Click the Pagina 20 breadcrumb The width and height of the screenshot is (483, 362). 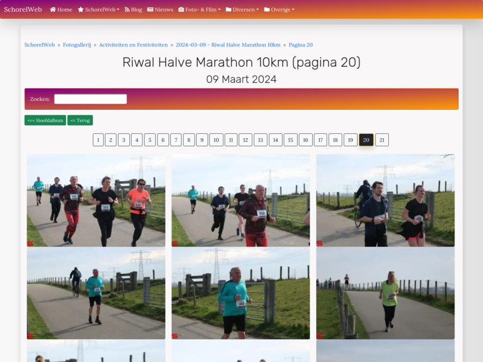click(x=301, y=45)
